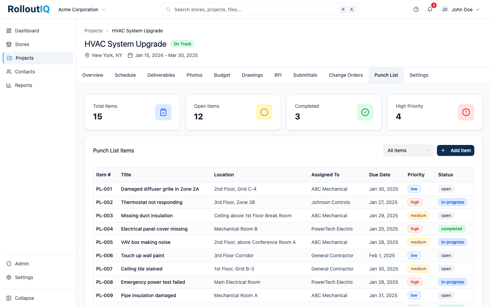This screenshot has width=491, height=307.
Task: Click the search magnifier icon
Action: (x=168, y=10)
